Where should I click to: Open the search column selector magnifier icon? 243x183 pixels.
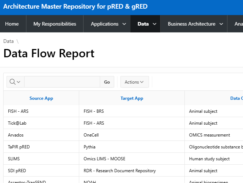click(x=15, y=82)
